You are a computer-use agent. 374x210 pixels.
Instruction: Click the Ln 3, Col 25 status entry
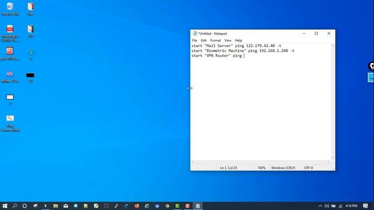tap(228, 168)
